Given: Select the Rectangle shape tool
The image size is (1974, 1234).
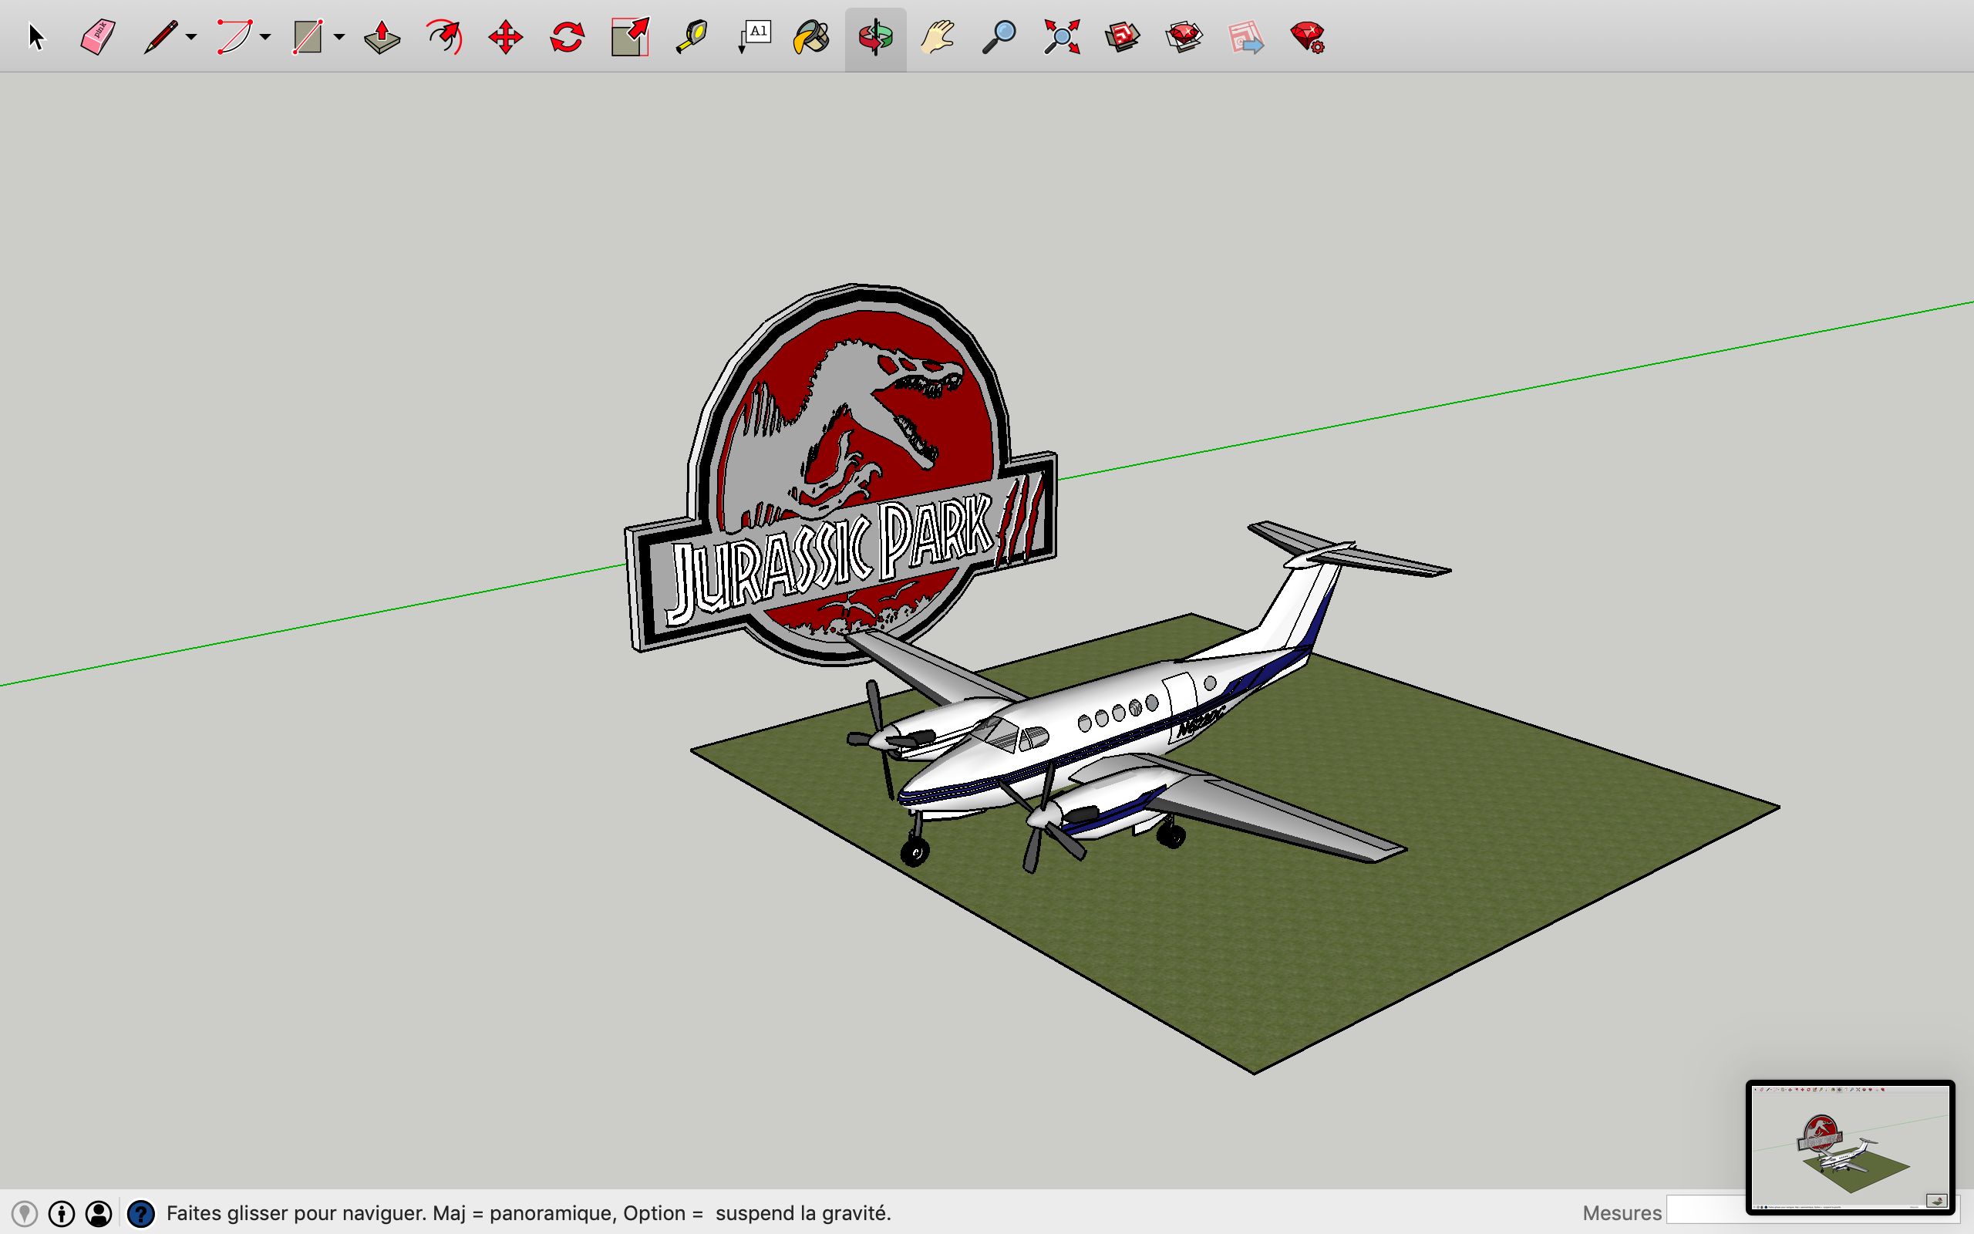Looking at the screenshot, I should [308, 38].
